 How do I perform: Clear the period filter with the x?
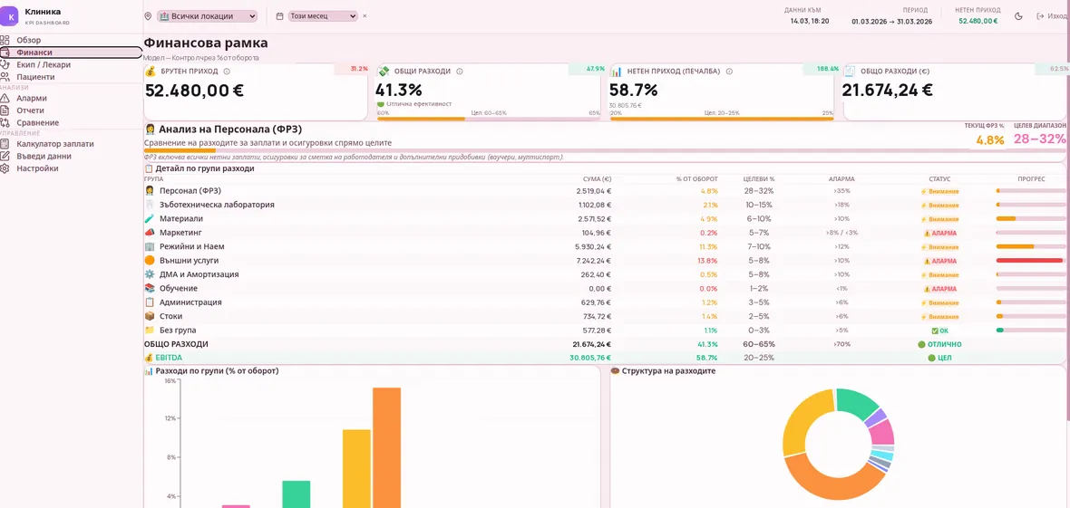click(x=365, y=15)
